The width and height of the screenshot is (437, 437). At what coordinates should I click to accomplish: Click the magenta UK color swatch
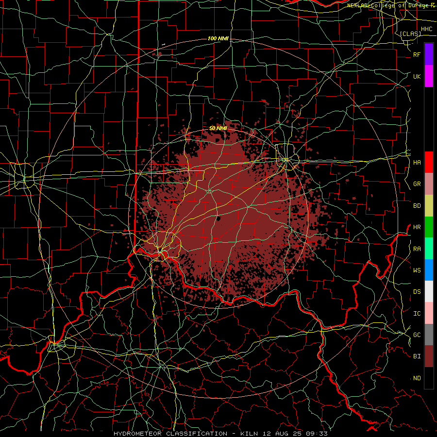[429, 76]
